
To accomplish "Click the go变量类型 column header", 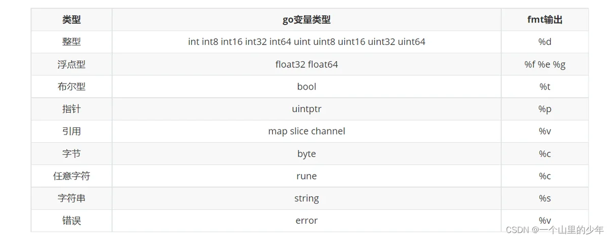I will click(307, 20).
